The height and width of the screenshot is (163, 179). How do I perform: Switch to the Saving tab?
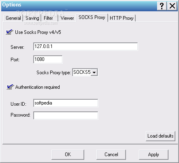click(32, 18)
